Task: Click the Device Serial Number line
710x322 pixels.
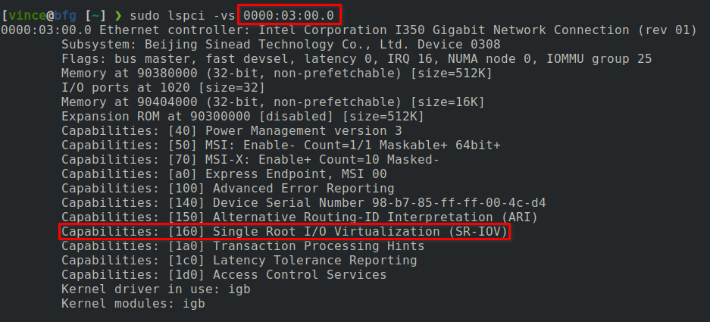Action: pyautogui.click(x=303, y=203)
